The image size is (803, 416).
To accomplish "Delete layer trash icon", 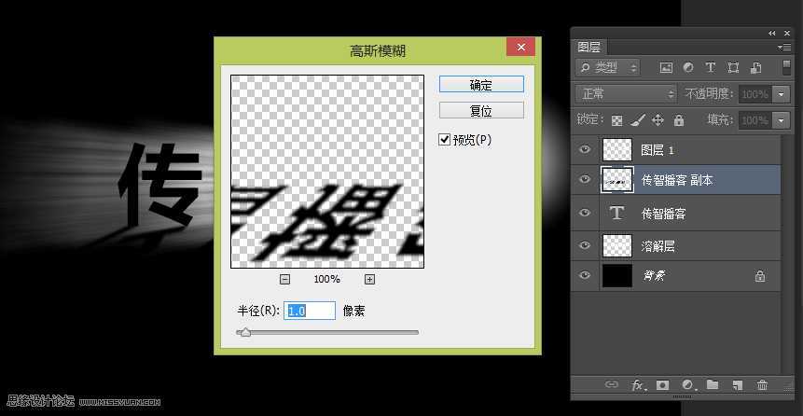I will [763, 384].
